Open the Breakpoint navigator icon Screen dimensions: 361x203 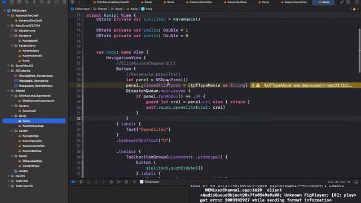pyautogui.click(x=56, y=2)
